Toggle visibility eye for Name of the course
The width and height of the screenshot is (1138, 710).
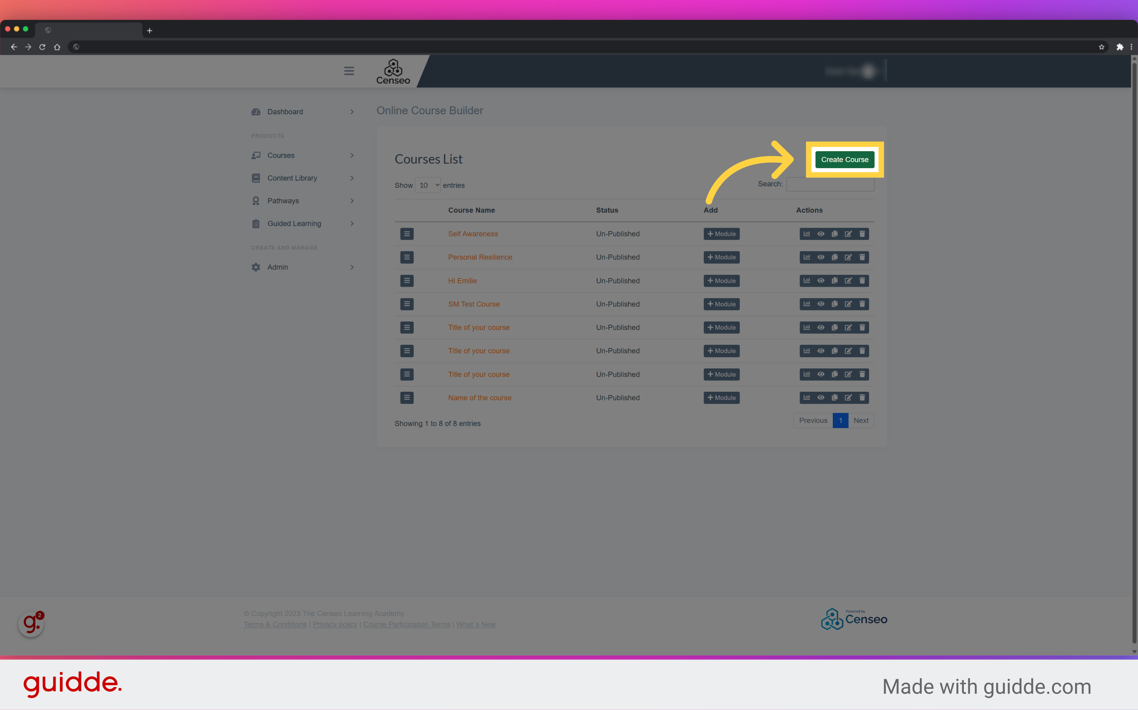[x=820, y=397]
